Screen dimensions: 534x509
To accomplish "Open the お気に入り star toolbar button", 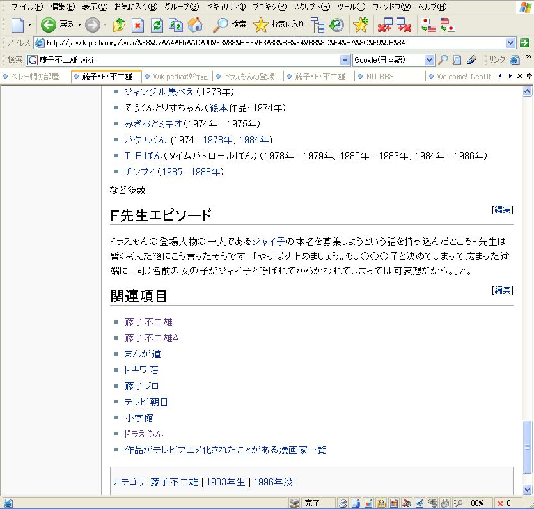I will point(279,24).
